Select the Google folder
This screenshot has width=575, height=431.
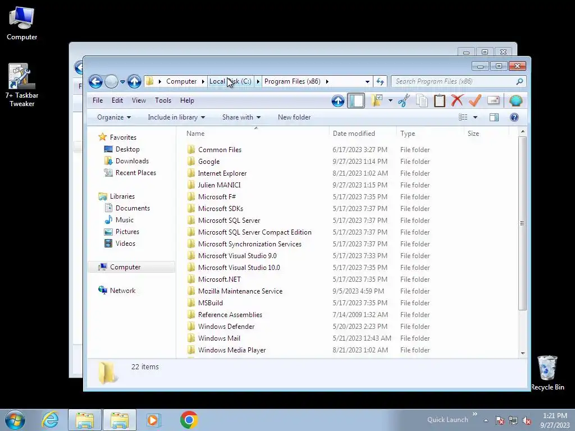click(209, 161)
